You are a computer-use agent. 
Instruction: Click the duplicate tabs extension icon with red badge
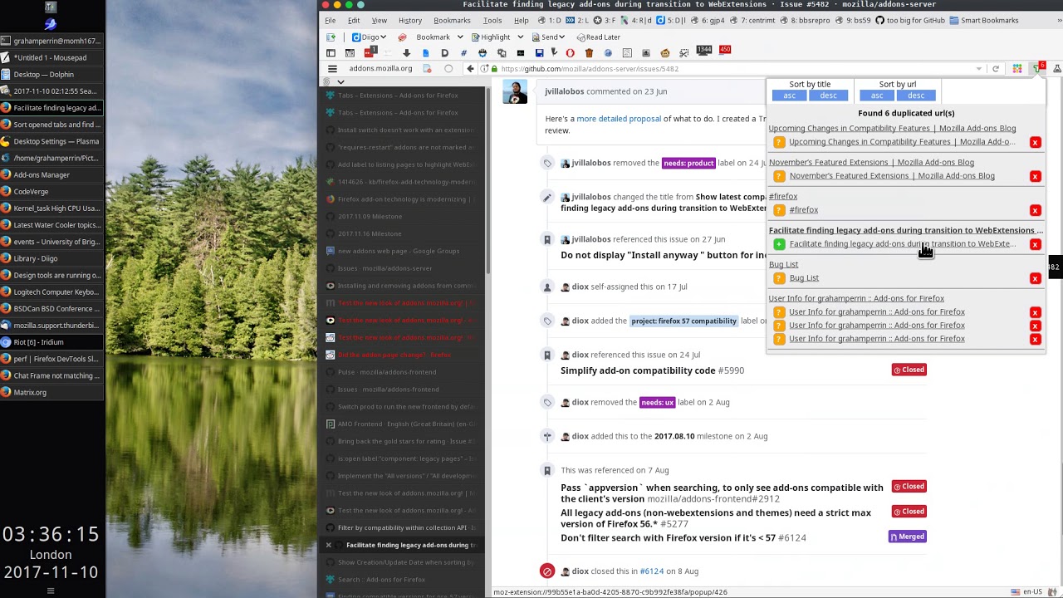1038,68
